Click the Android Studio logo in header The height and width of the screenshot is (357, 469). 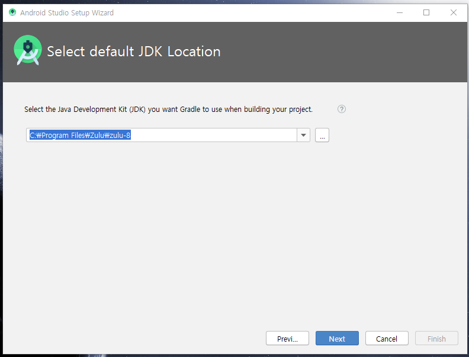[28, 50]
